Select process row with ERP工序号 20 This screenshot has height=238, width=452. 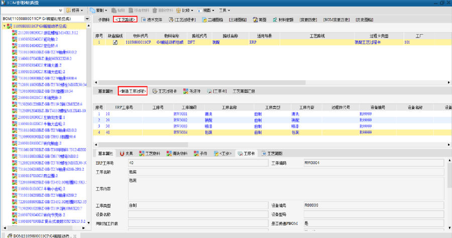[107, 121]
